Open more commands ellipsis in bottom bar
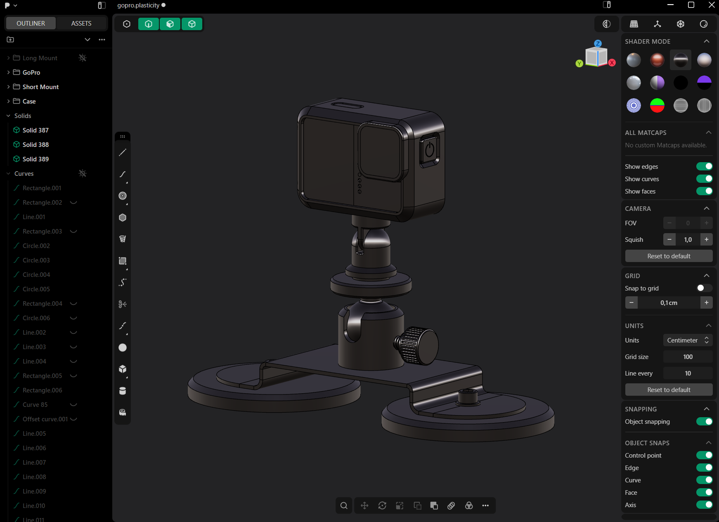This screenshot has height=522, width=719. [x=485, y=505]
